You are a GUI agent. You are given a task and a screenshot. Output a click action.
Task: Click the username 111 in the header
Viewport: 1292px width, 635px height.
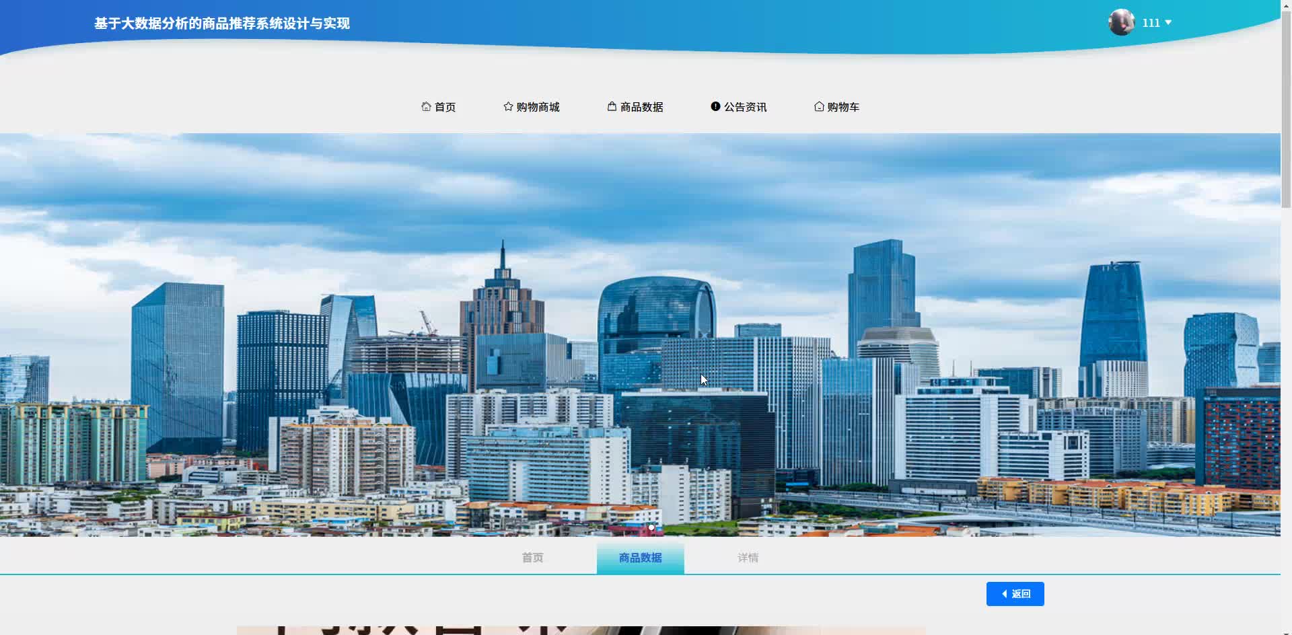tap(1151, 23)
